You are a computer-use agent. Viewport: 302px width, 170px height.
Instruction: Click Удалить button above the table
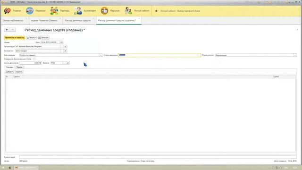click(19, 72)
